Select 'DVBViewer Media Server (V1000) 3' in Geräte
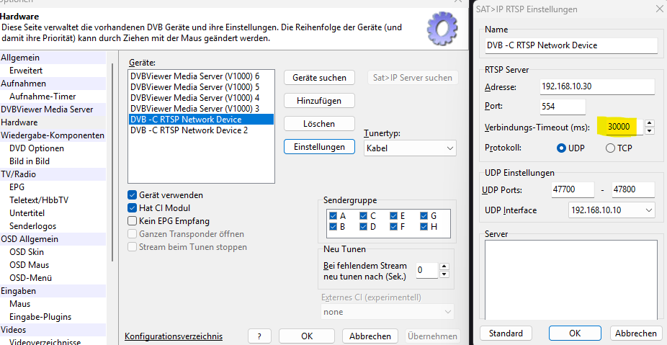The image size is (667, 345). (x=201, y=109)
